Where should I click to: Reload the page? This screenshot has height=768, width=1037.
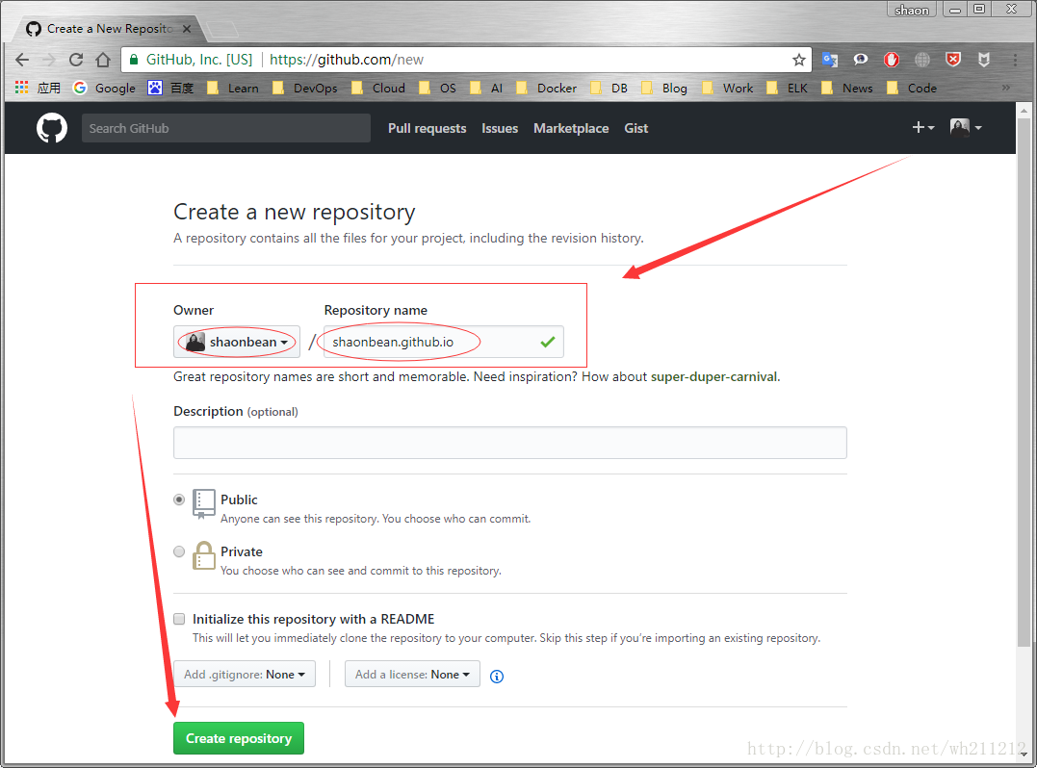pos(75,59)
